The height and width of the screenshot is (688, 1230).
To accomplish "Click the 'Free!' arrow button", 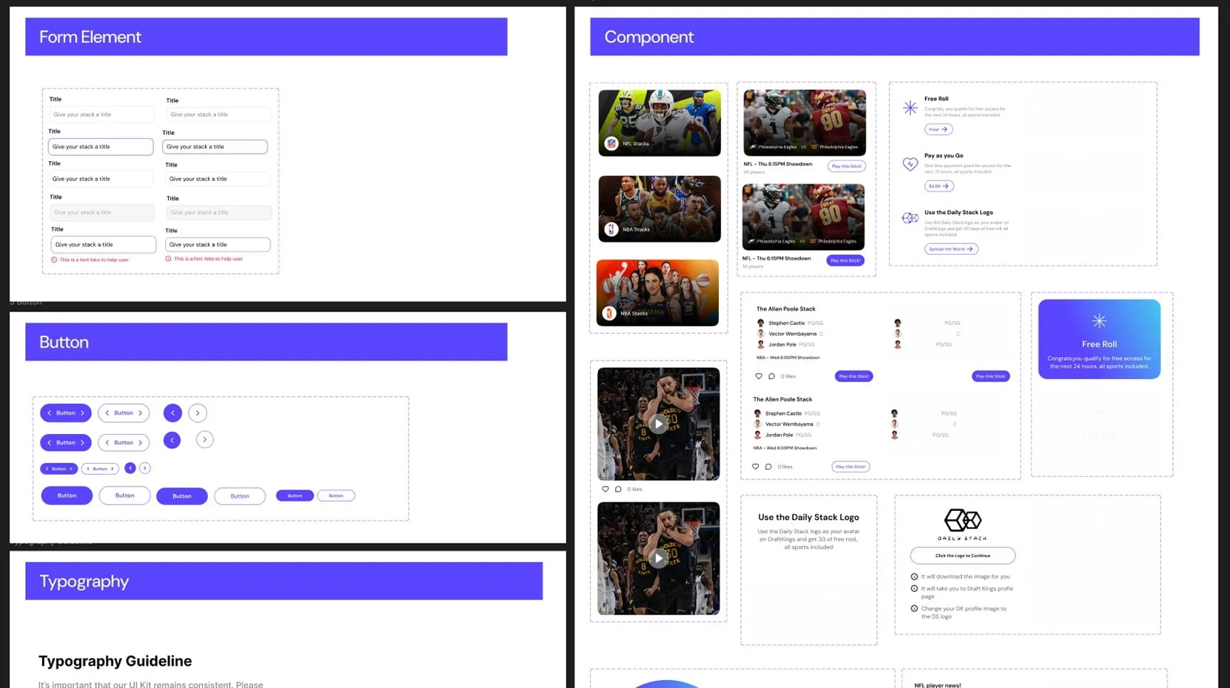I will point(938,129).
